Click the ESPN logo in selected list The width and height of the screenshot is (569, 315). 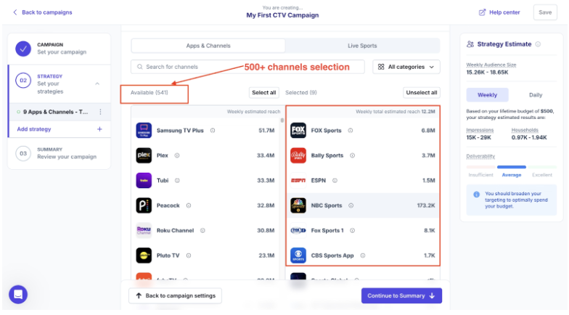coord(298,180)
